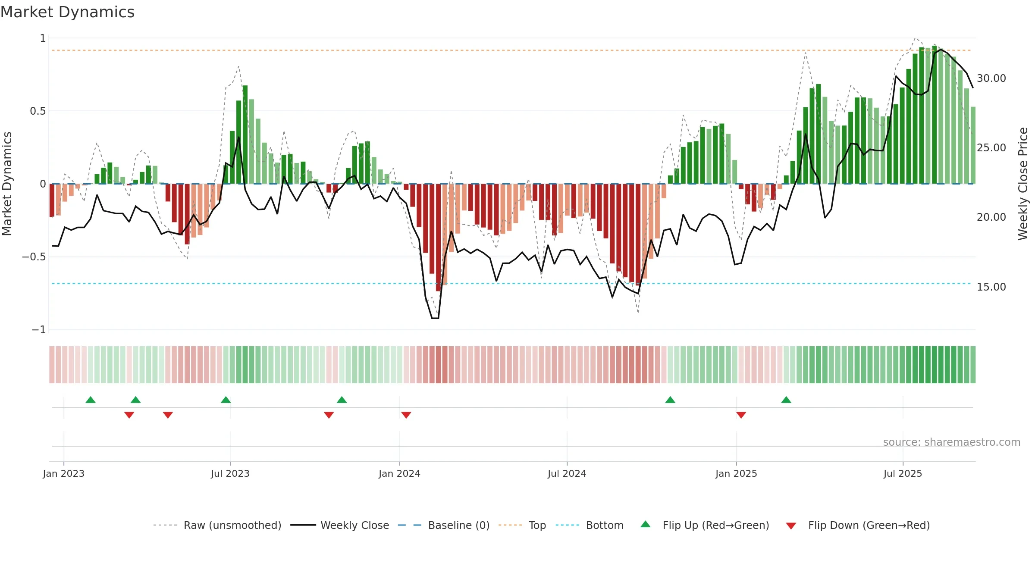This screenshot has height=582, width=1035.
Task: Click the left axis tick label 0.5
Action: click(x=38, y=111)
